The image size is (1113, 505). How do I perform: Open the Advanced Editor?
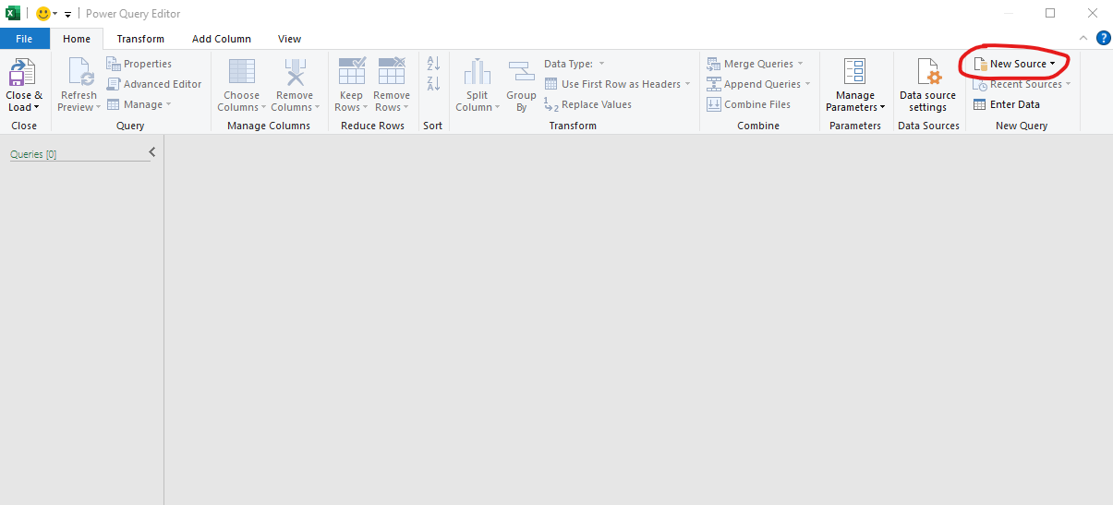pyautogui.click(x=153, y=84)
